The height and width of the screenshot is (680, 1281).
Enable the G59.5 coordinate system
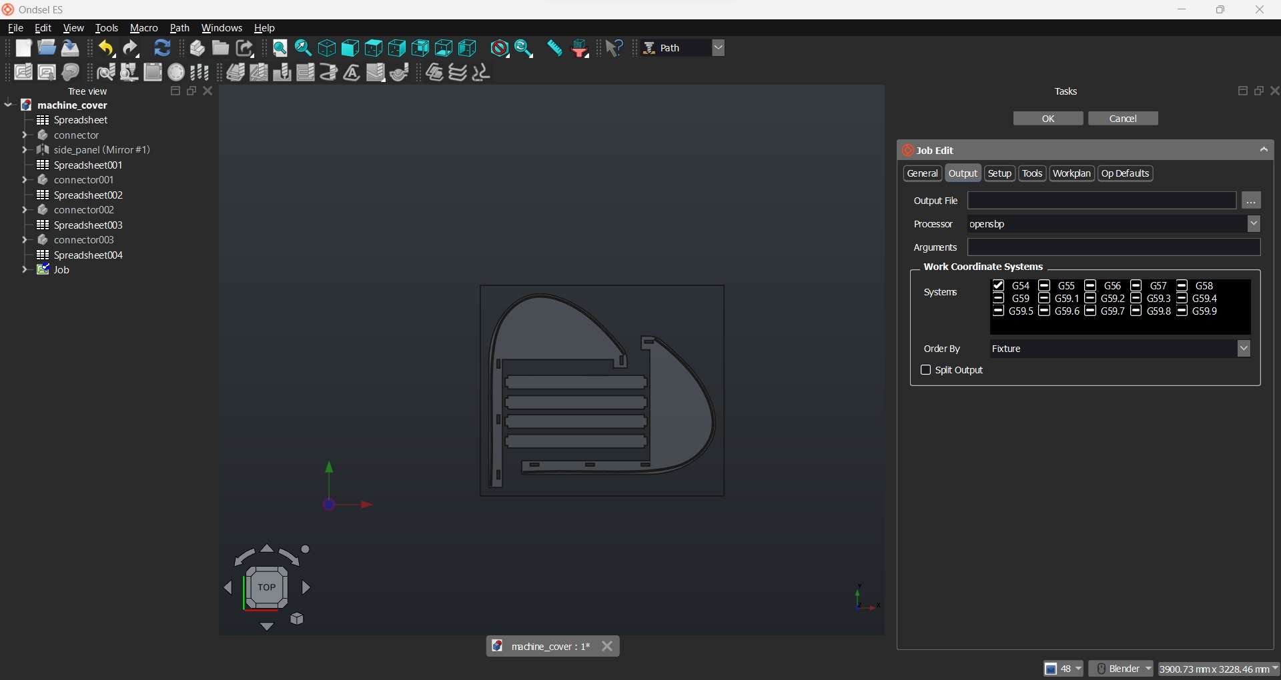[x=999, y=311]
